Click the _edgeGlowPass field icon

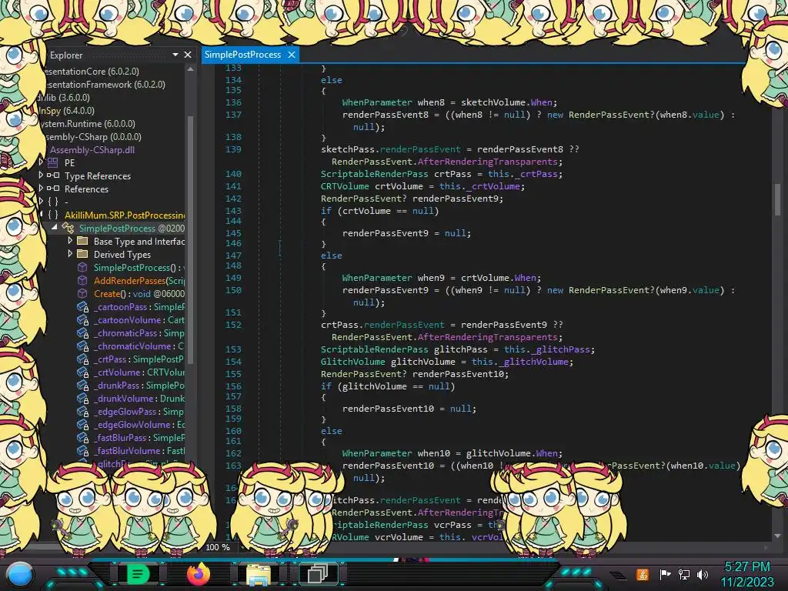pos(82,411)
